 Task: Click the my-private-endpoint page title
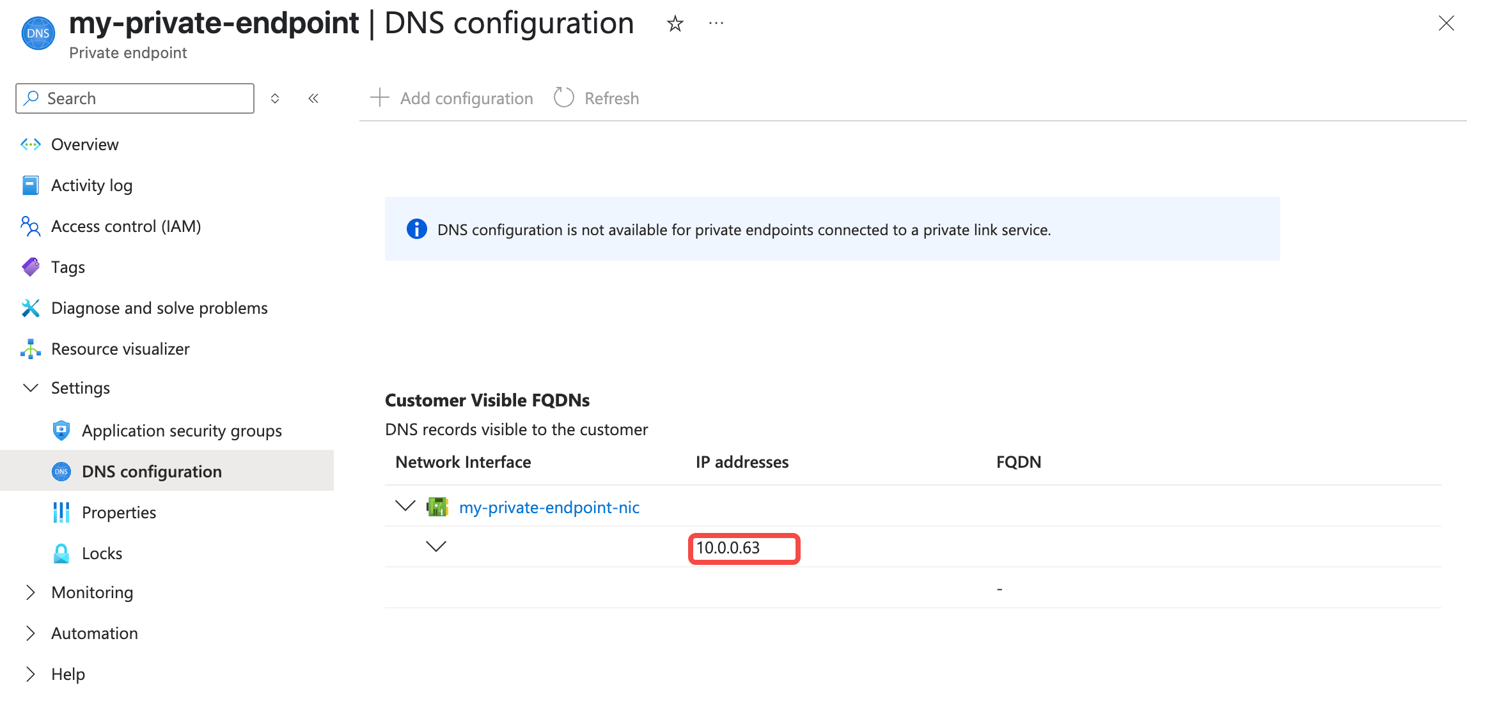[214, 23]
